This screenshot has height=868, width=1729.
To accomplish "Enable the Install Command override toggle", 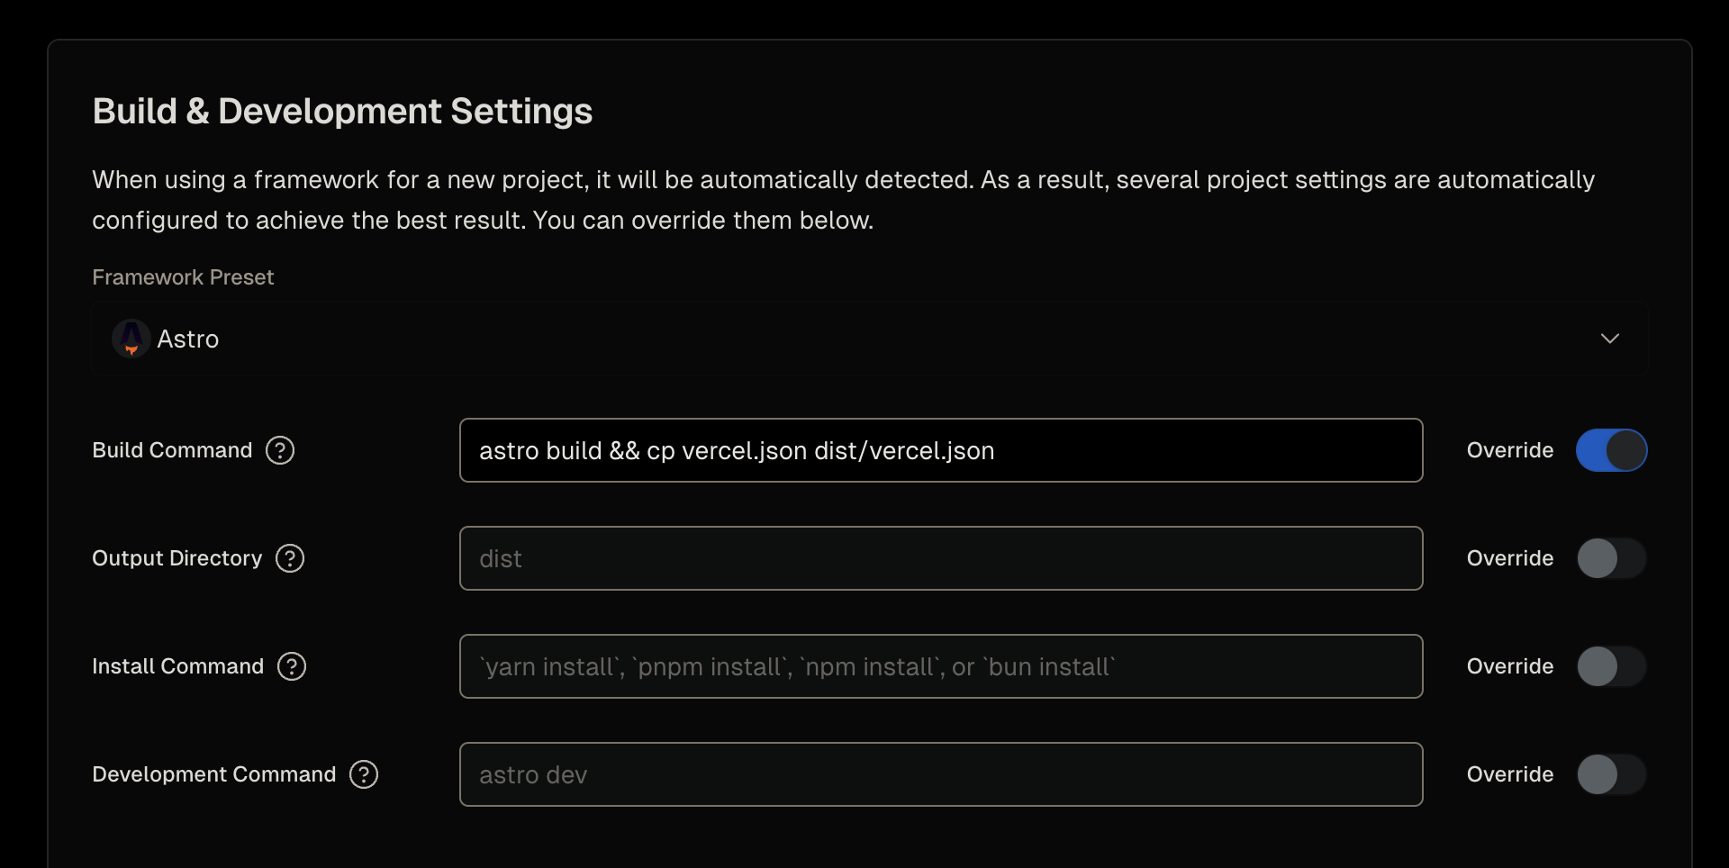I will [1611, 666].
